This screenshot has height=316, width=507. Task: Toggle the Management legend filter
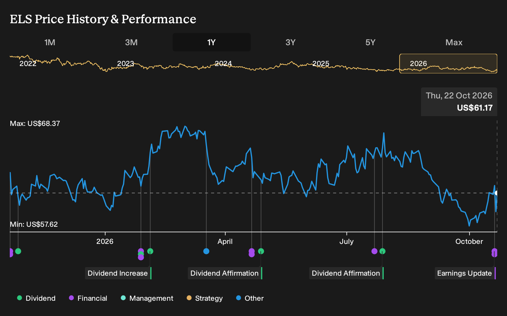(147, 298)
